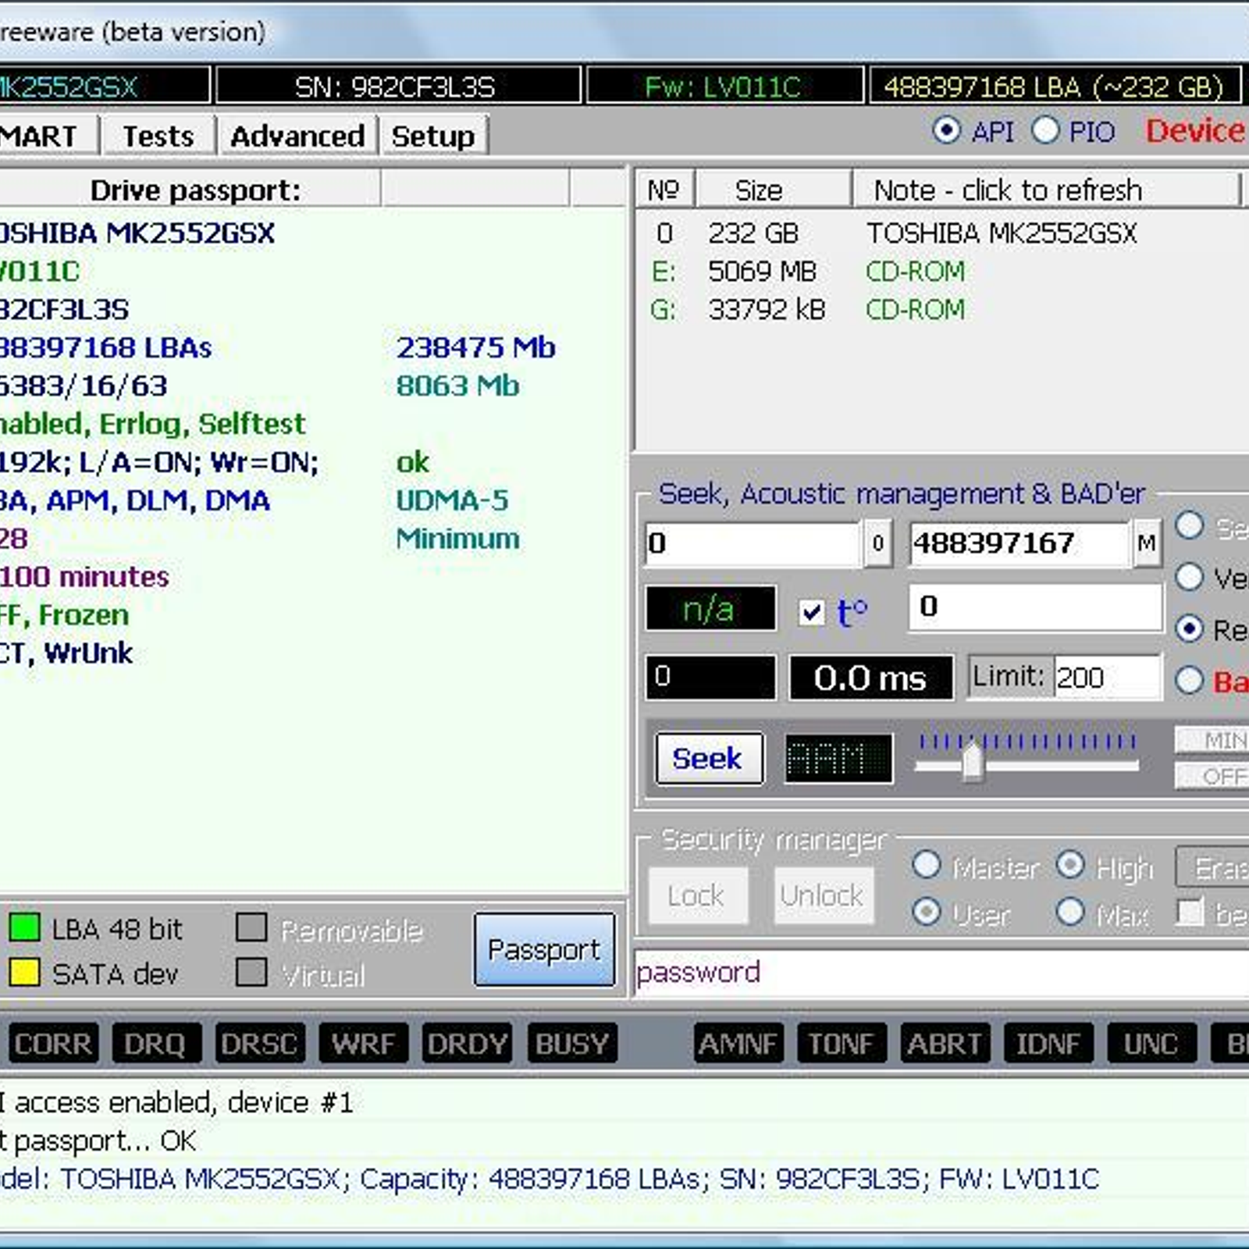The width and height of the screenshot is (1249, 1249).
Task: Select the API access mode radio
Action: [947, 130]
